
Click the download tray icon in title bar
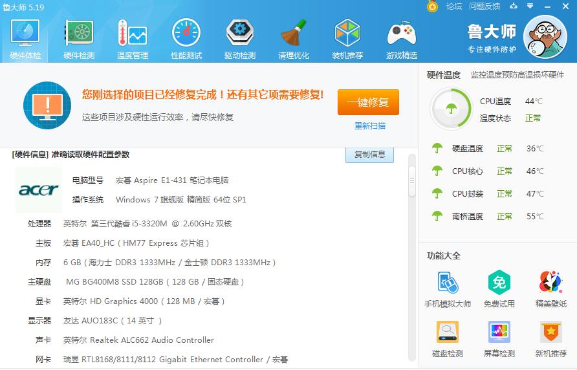coord(514,6)
